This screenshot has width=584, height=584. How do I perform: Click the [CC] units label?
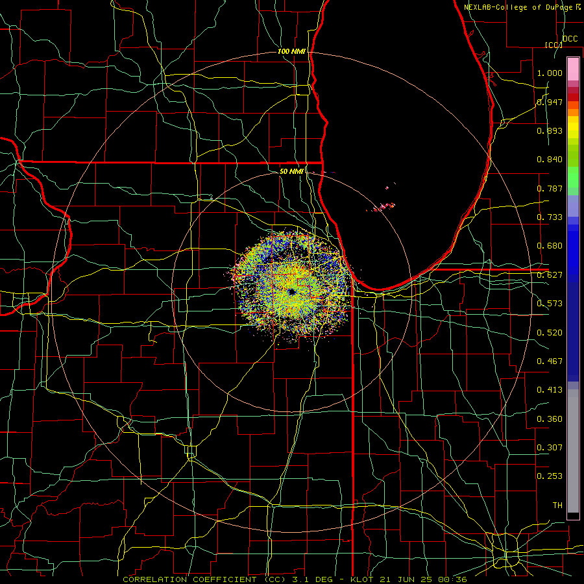554,45
